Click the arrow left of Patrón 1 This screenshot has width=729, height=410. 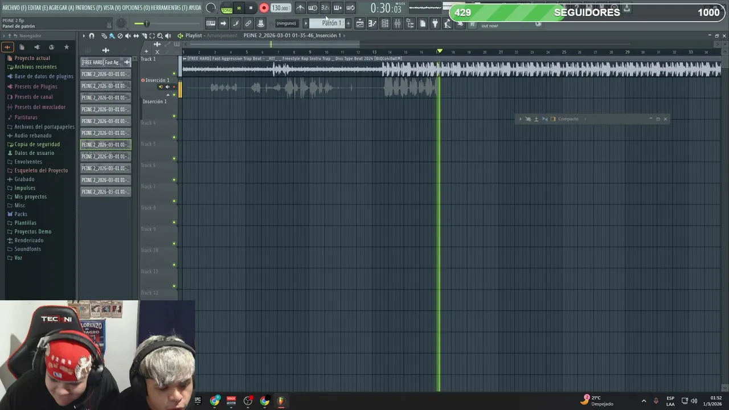click(306, 23)
